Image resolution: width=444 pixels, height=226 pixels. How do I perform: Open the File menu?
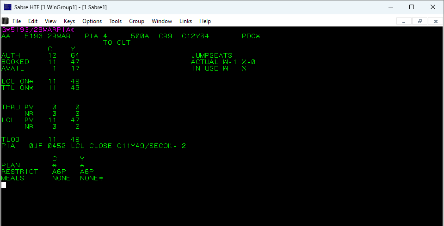coord(17,21)
